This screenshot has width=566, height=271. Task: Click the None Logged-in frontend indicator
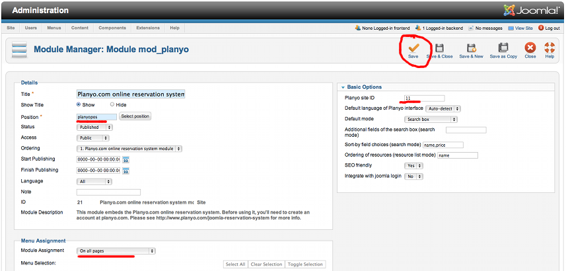click(382, 28)
